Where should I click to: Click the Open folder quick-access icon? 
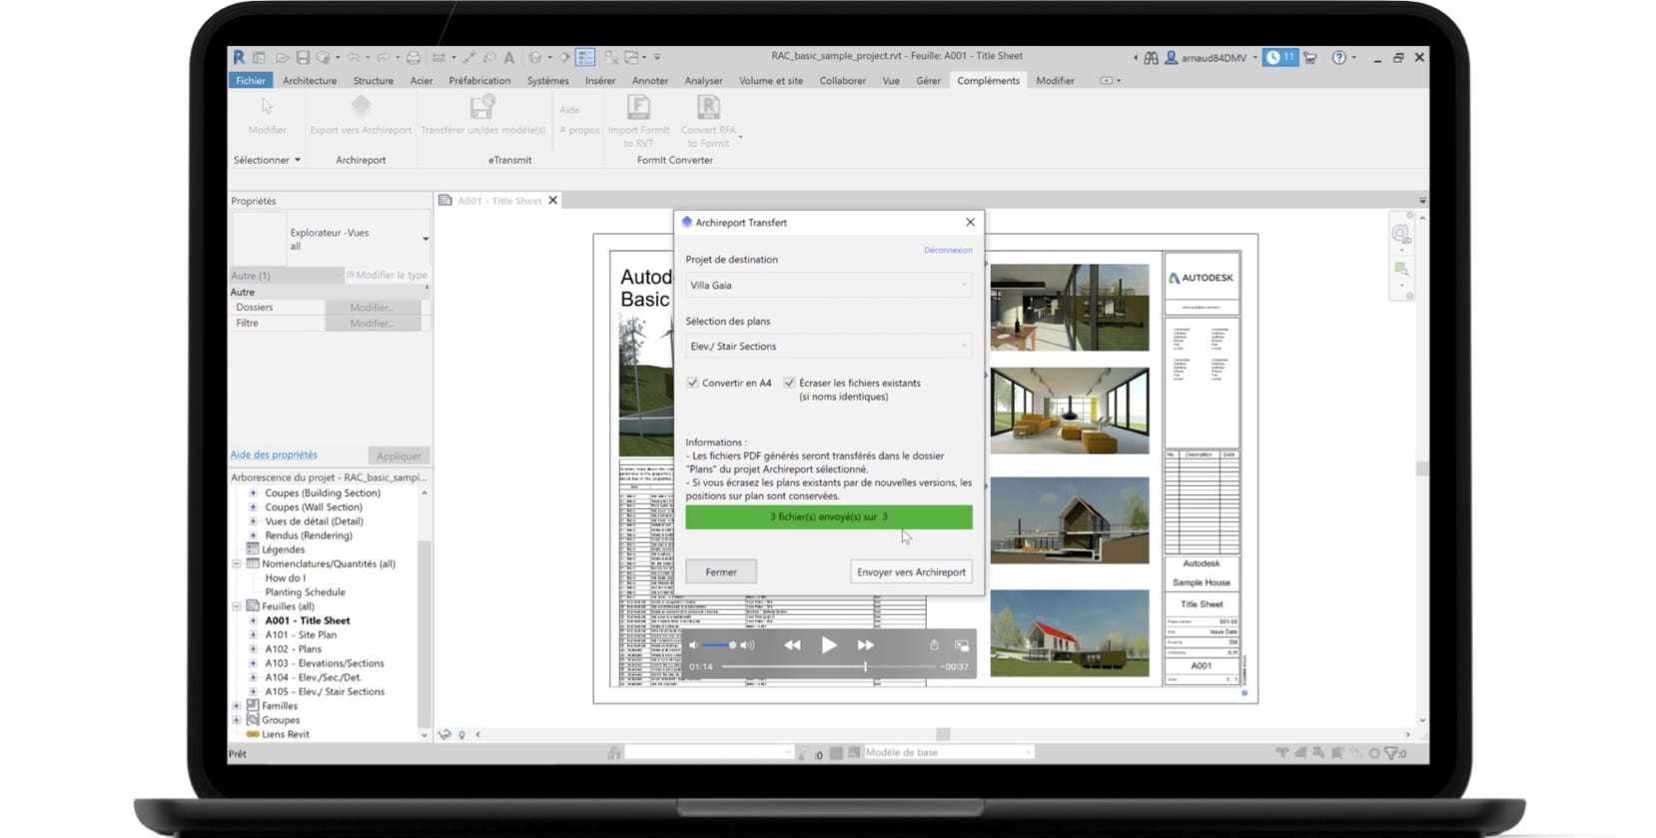[283, 58]
